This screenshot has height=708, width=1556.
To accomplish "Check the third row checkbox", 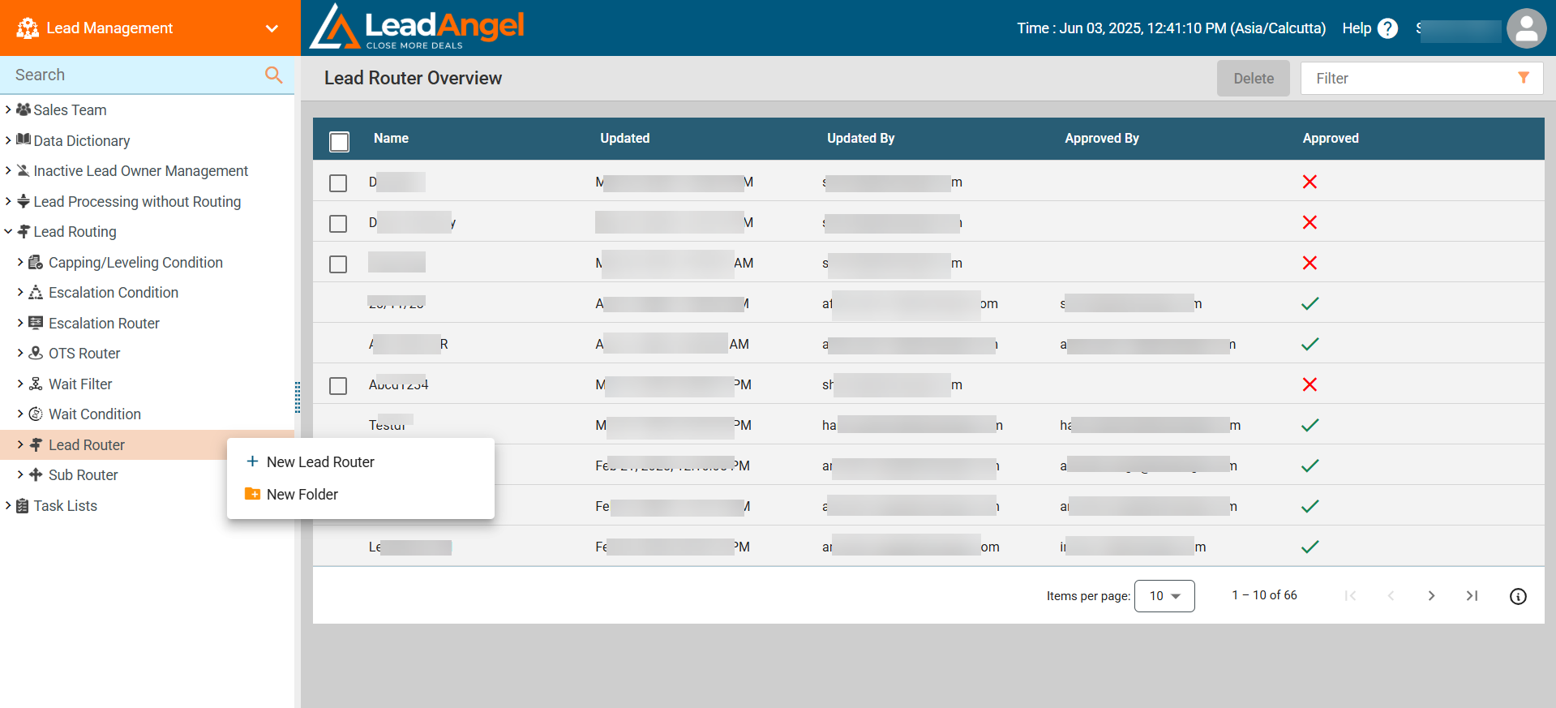I will (x=338, y=264).
